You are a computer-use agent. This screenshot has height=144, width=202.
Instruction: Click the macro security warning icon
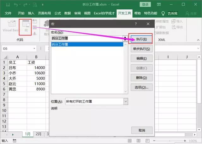click(34, 33)
